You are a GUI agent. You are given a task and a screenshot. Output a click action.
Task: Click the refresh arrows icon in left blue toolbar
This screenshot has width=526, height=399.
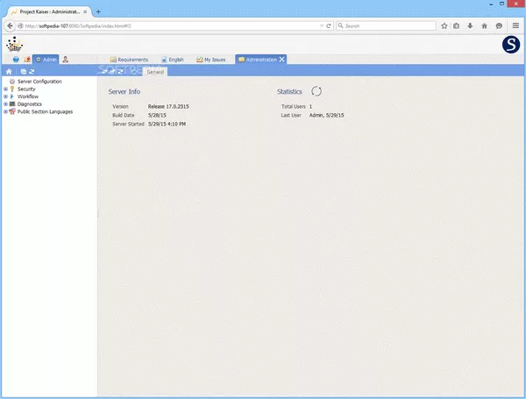pyautogui.click(x=32, y=72)
